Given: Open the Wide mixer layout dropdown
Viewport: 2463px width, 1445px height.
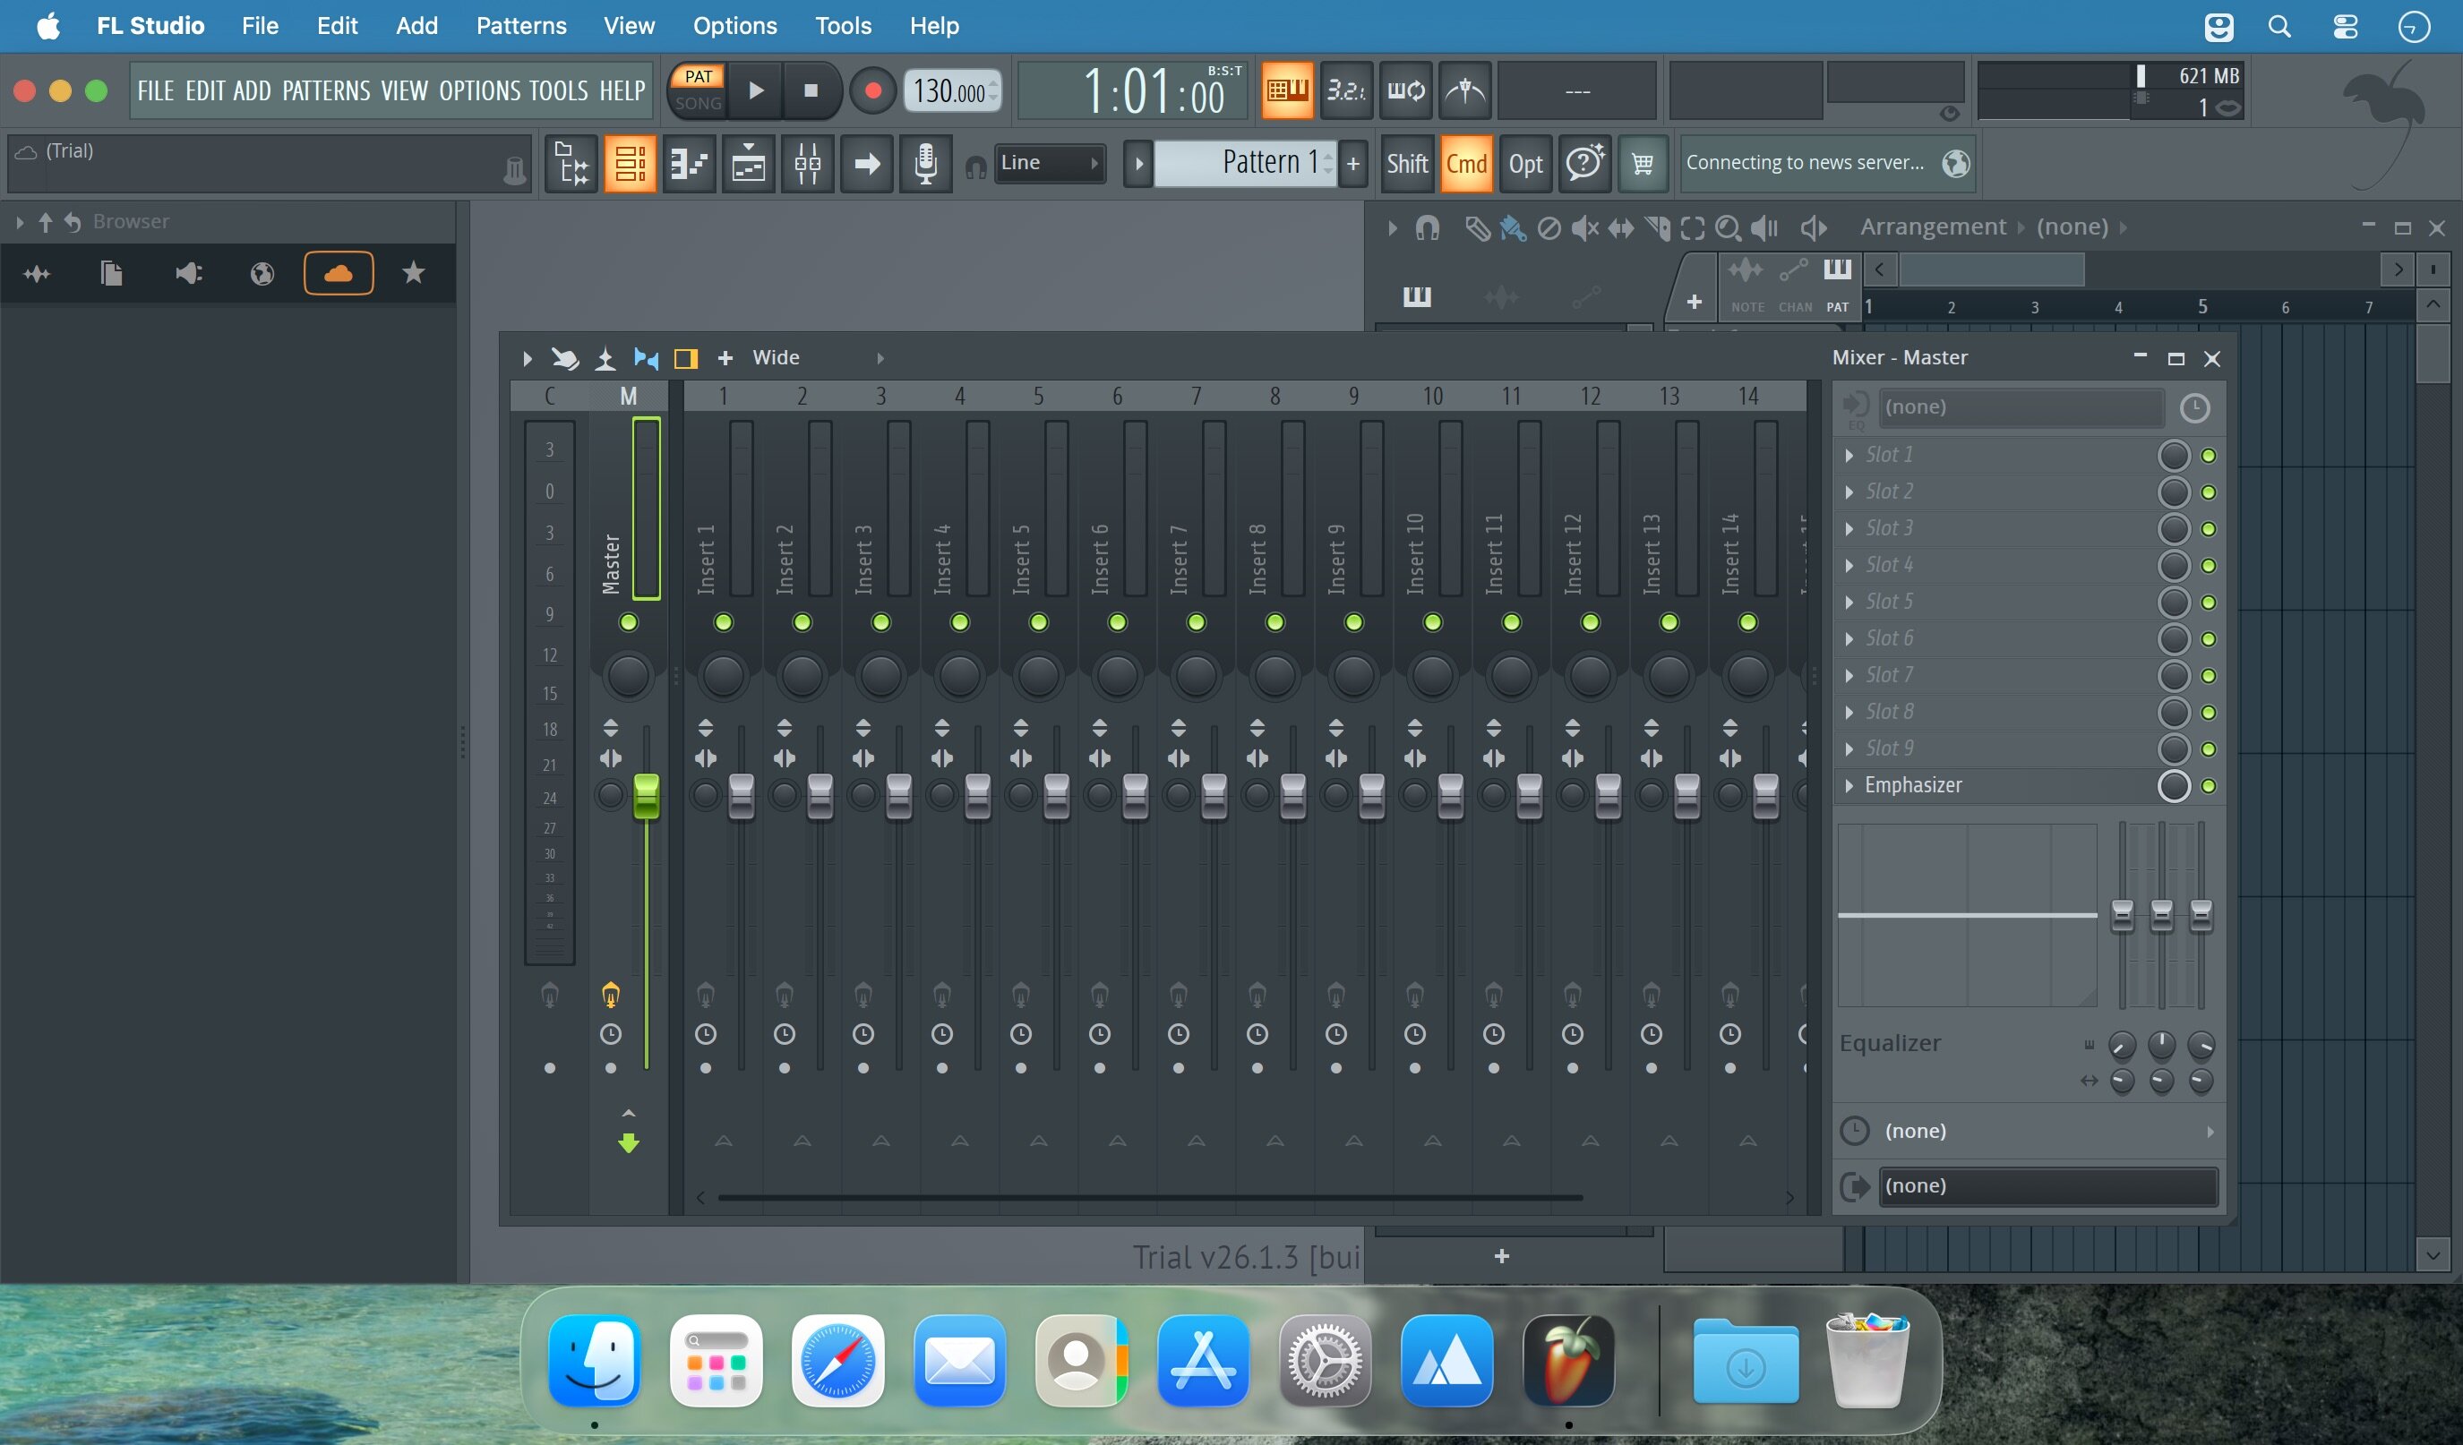Looking at the screenshot, I should coord(817,357).
